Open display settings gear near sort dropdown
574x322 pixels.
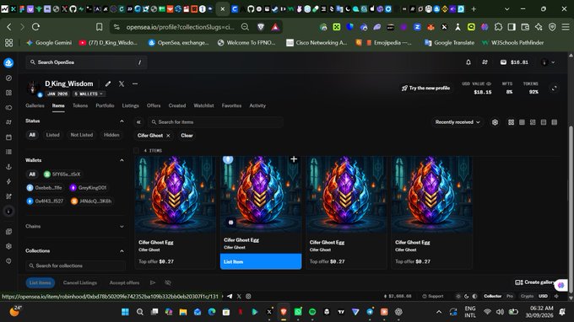click(x=495, y=122)
